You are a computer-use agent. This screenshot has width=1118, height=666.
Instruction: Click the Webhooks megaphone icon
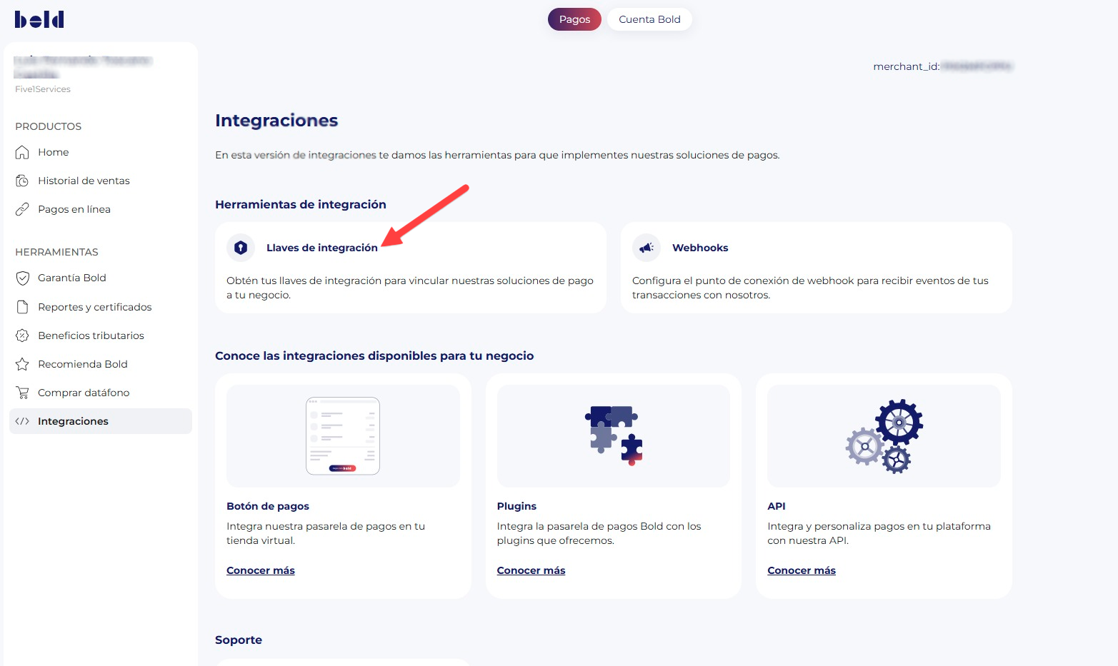point(647,248)
